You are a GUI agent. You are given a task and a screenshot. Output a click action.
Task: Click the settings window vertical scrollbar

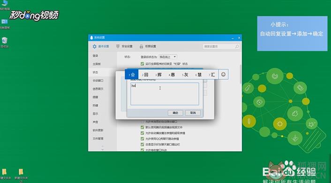click(x=241, y=74)
